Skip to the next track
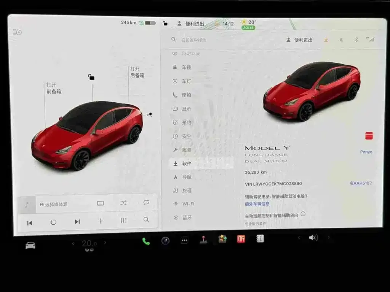This screenshot has height=292, width=390. click(x=77, y=222)
